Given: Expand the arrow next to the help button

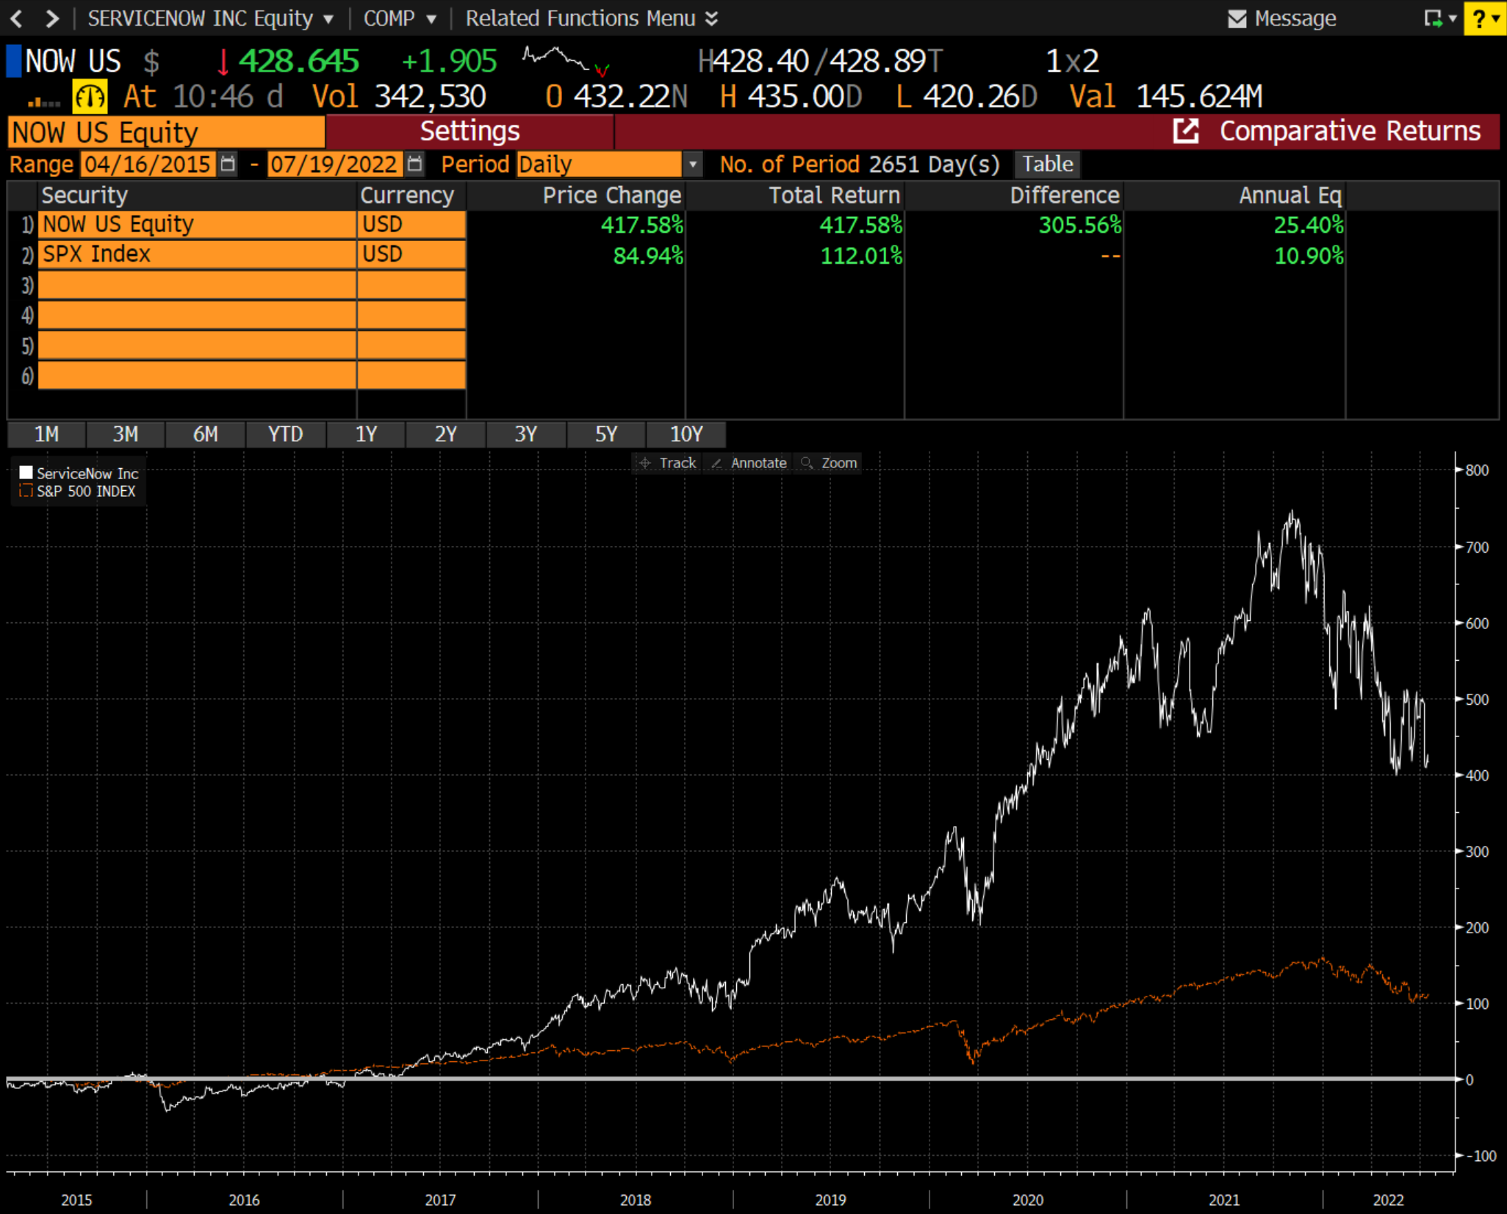Looking at the screenshot, I should (1496, 18).
